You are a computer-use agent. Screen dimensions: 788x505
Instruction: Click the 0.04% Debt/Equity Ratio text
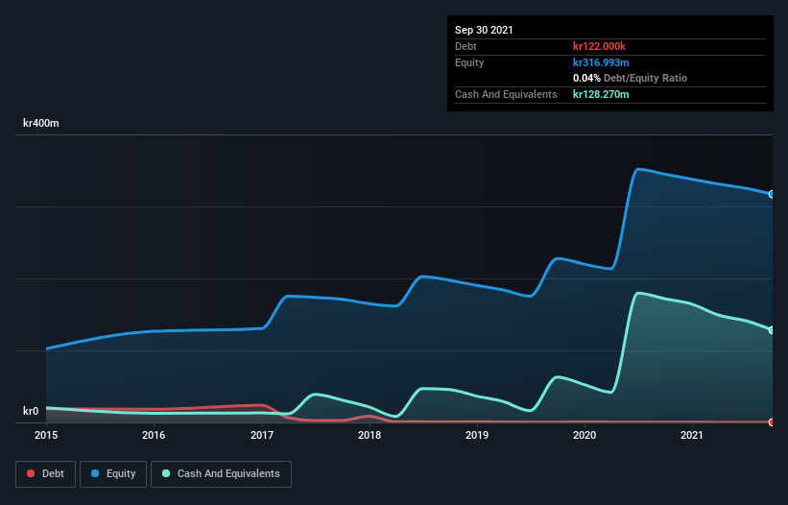pyautogui.click(x=631, y=79)
